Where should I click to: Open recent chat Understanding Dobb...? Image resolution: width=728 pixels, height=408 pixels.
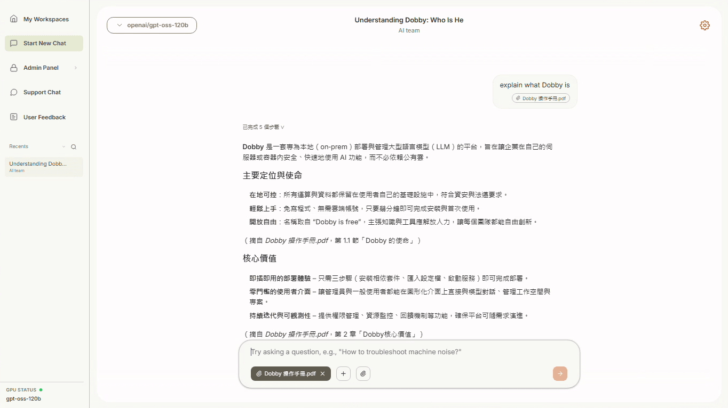pyautogui.click(x=44, y=167)
